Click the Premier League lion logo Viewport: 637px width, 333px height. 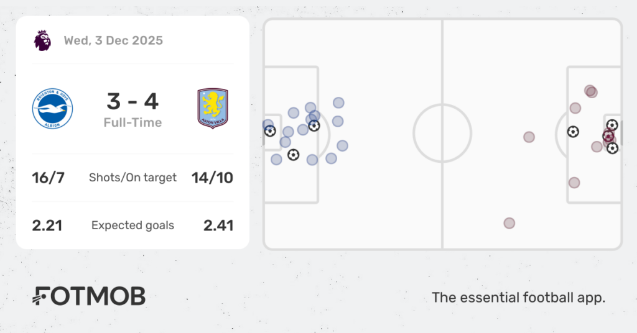point(42,40)
